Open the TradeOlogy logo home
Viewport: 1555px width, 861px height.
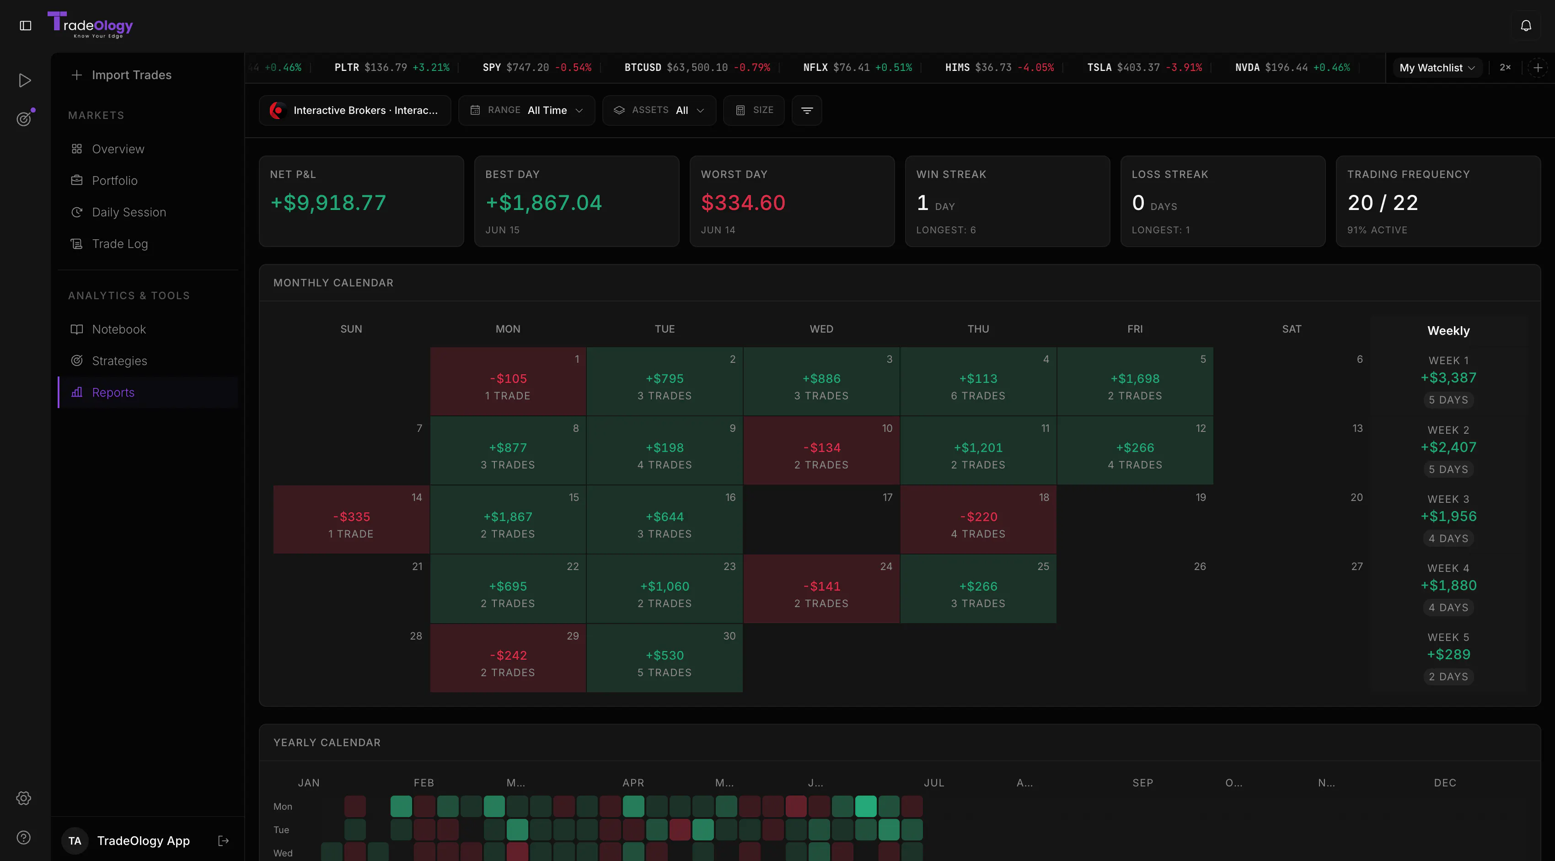91,25
